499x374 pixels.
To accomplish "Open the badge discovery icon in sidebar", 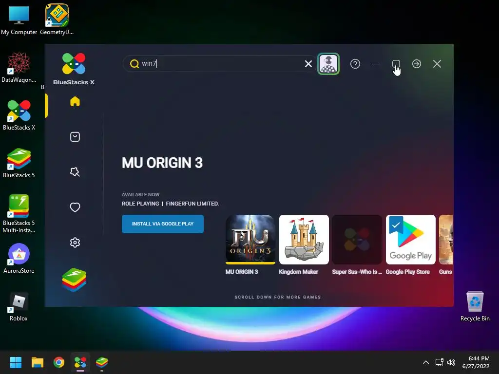I will click(x=75, y=172).
